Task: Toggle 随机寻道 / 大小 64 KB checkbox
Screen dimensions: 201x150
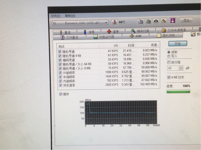Action: tap(60, 64)
